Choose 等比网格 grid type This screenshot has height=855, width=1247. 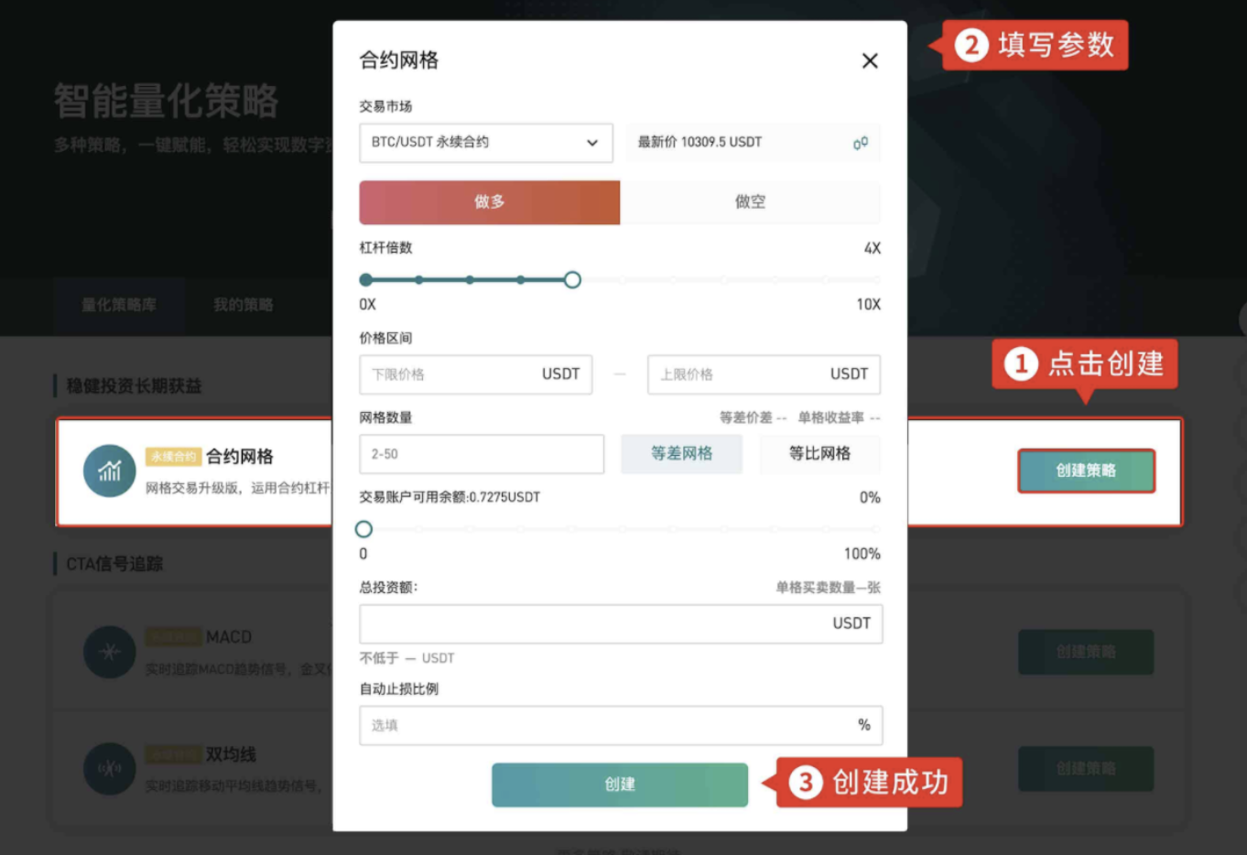click(x=819, y=454)
